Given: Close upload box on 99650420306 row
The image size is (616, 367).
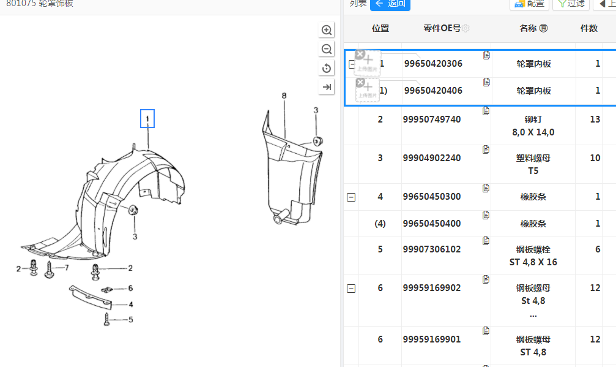Looking at the screenshot, I should tap(360, 55).
